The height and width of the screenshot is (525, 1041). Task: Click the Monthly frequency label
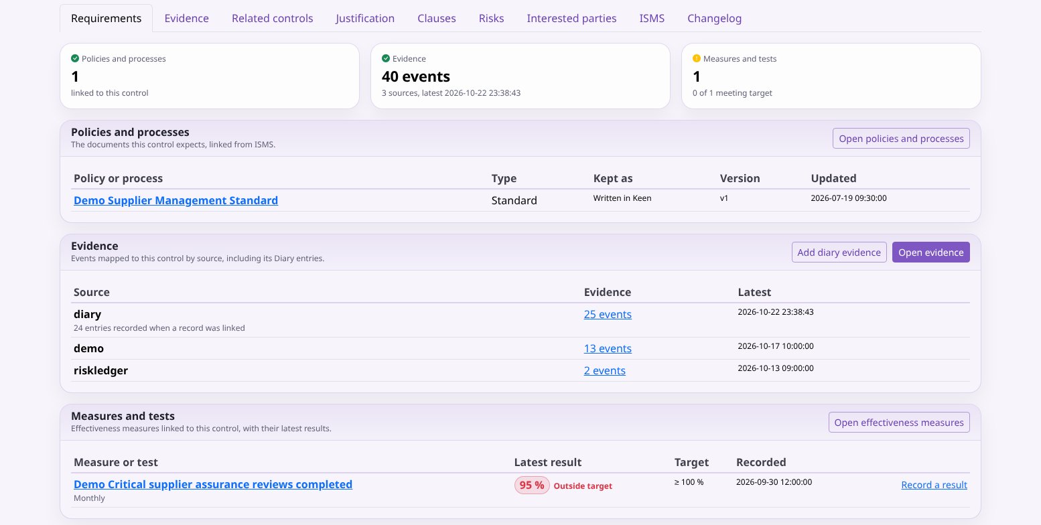click(89, 498)
